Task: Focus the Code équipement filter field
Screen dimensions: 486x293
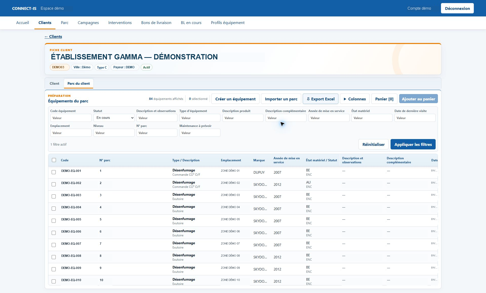Action: [x=71, y=118]
